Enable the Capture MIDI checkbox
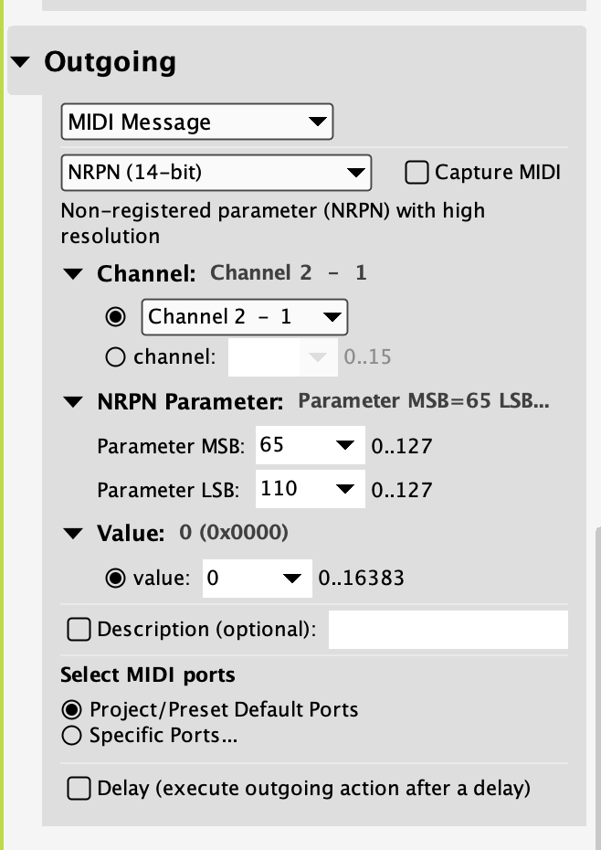 tap(416, 172)
